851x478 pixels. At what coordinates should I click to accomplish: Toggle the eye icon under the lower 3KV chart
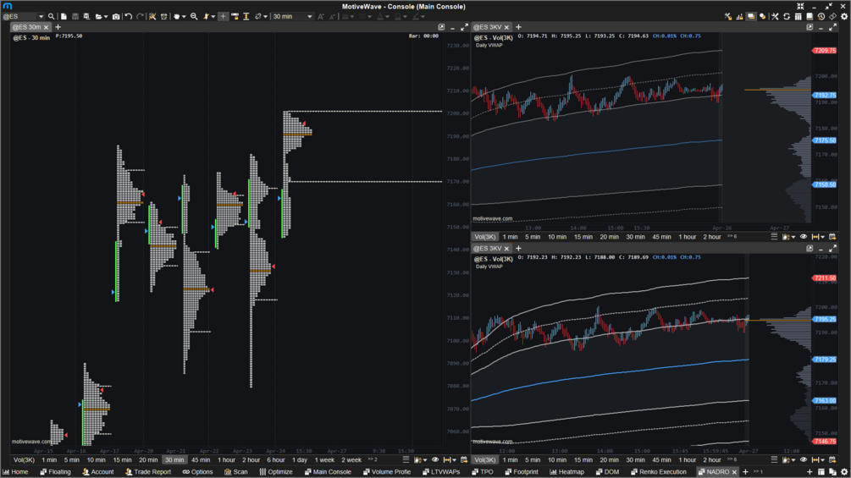tap(804, 459)
